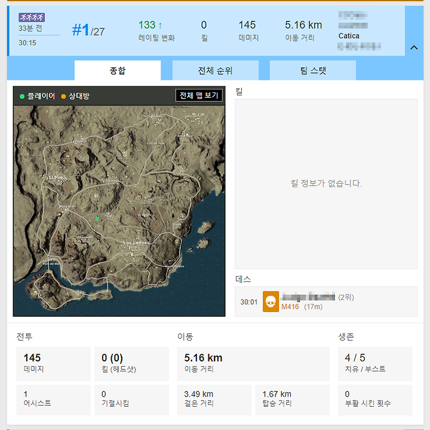
Task: Click the 30:15 match duration
Action: coord(27,43)
